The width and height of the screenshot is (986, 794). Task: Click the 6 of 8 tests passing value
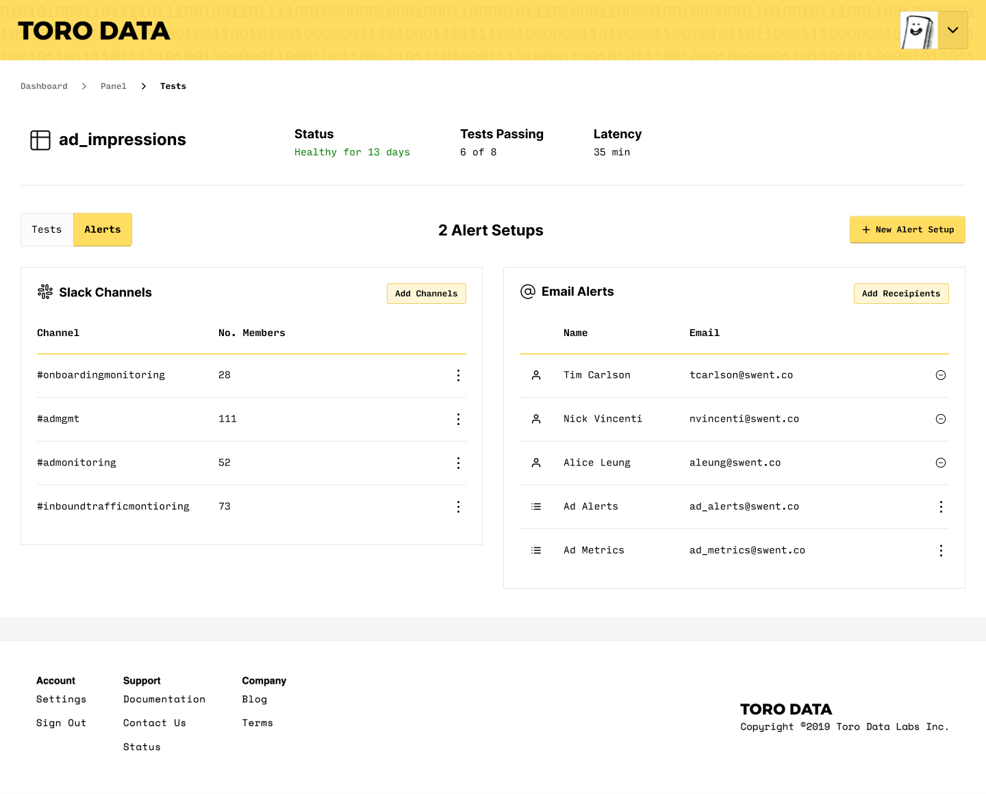click(479, 152)
